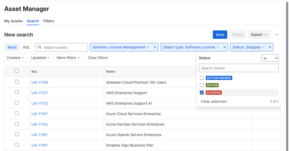This screenshot has height=151, width=289.
Task: Open asset key LM-11153
Action: point(40,103)
